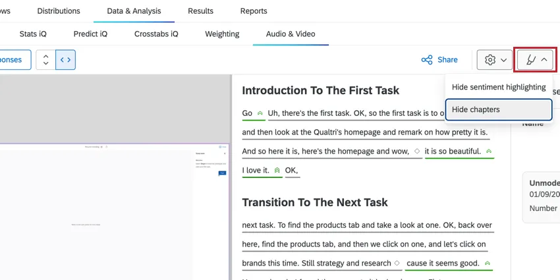Click the partially visible Responses button
This screenshot has width=560, height=280.
[13, 60]
